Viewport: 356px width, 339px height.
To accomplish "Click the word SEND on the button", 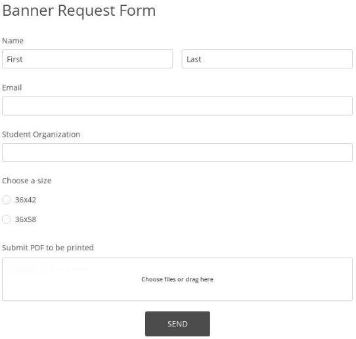I will pyautogui.click(x=177, y=324).
